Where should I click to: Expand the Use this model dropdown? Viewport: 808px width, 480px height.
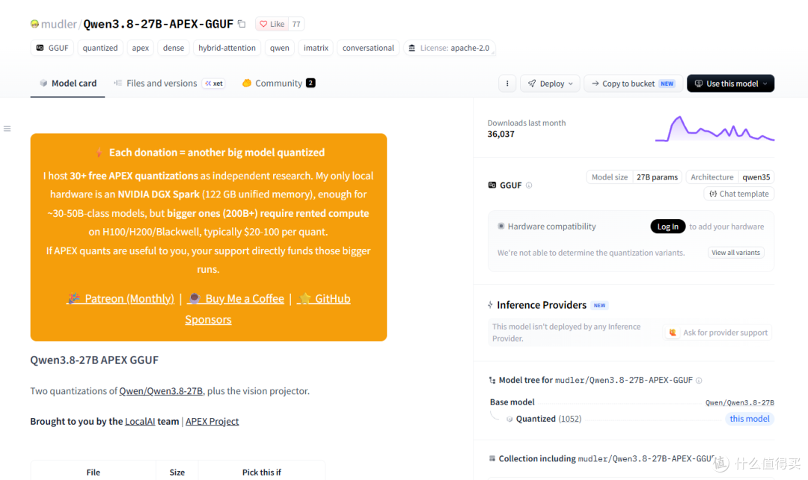point(730,84)
